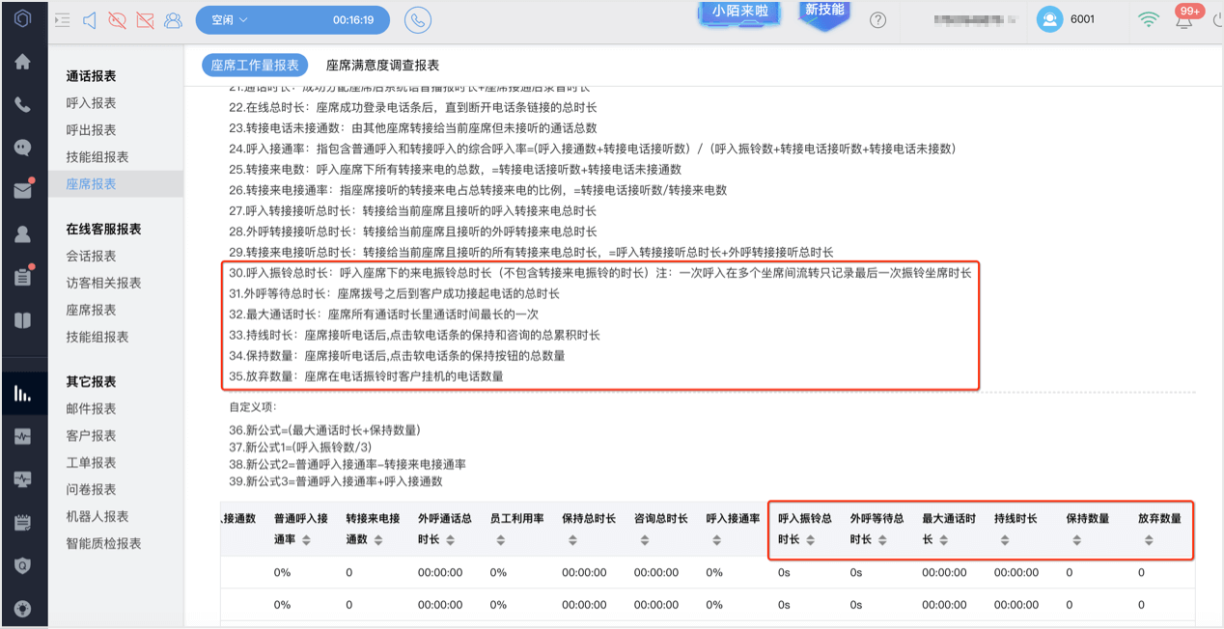Open the mail icon with red badge
1224x629 pixels.
click(x=23, y=190)
